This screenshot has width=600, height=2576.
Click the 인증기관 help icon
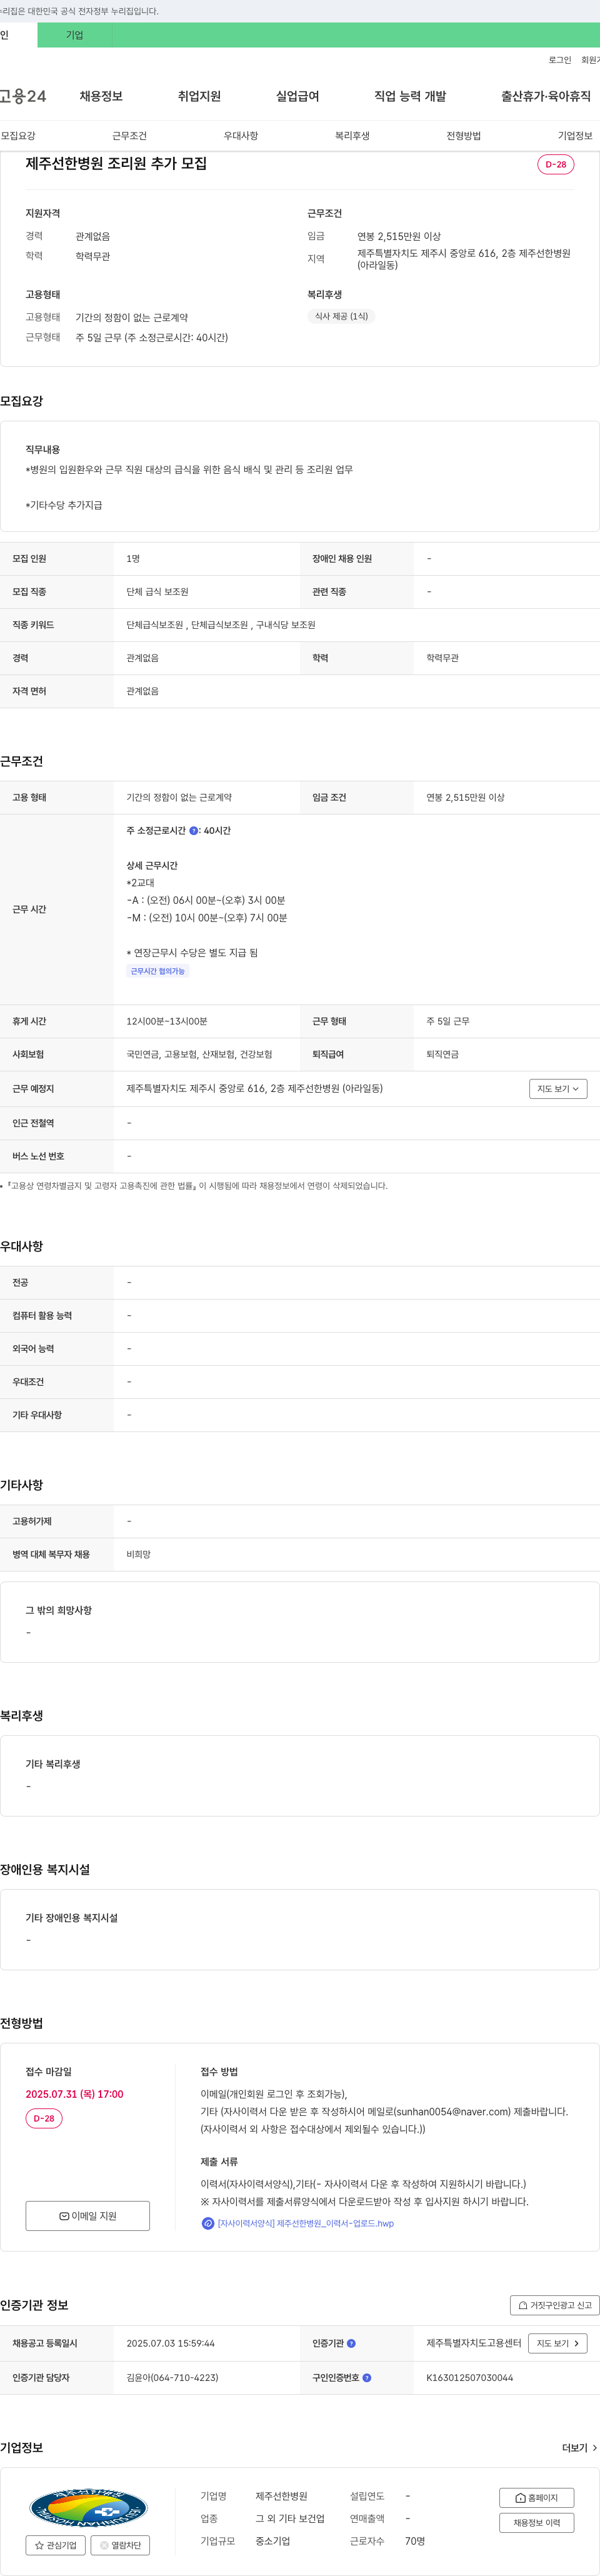351,2343
